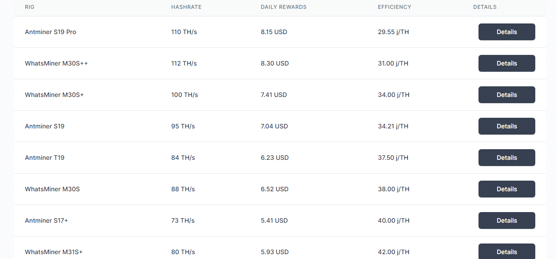Show Details for Antminer T19

click(x=506, y=158)
